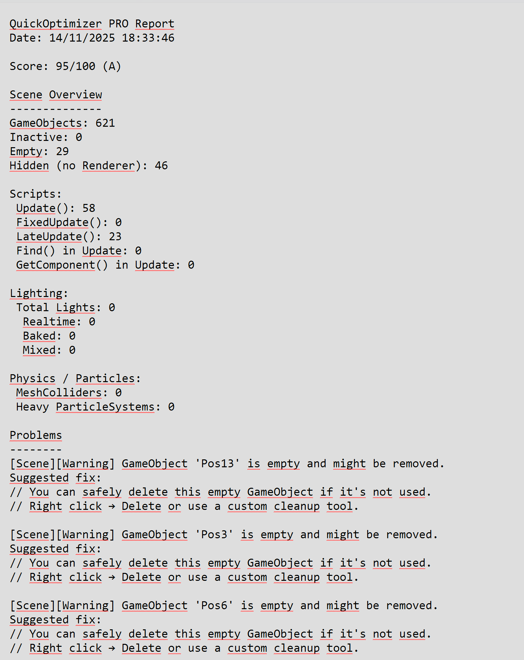Click the 'FixedUpdate(): 0' line
This screenshot has height=660, width=524.
[69, 222]
